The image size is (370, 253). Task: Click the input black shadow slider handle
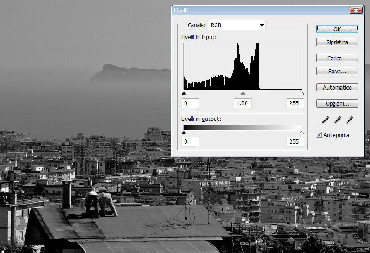(x=184, y=93)
